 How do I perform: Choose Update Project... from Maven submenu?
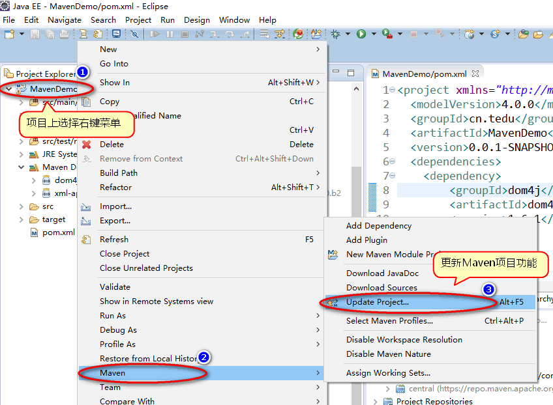[x=378, y=302]
